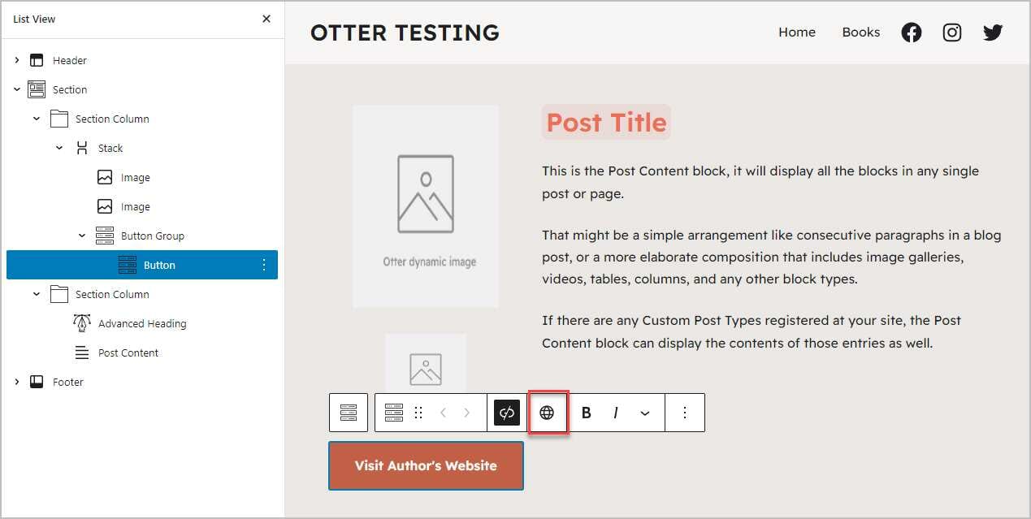Open the three-dot options menu for the Button
This screenshot has height=519, width=1031.
point(685,413)
